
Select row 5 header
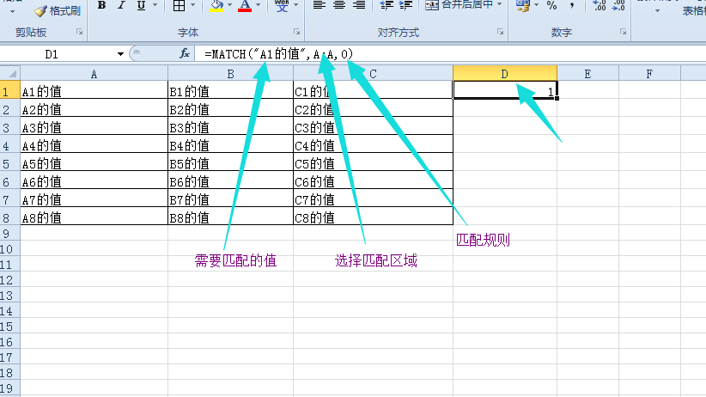[x=10, y=163]
